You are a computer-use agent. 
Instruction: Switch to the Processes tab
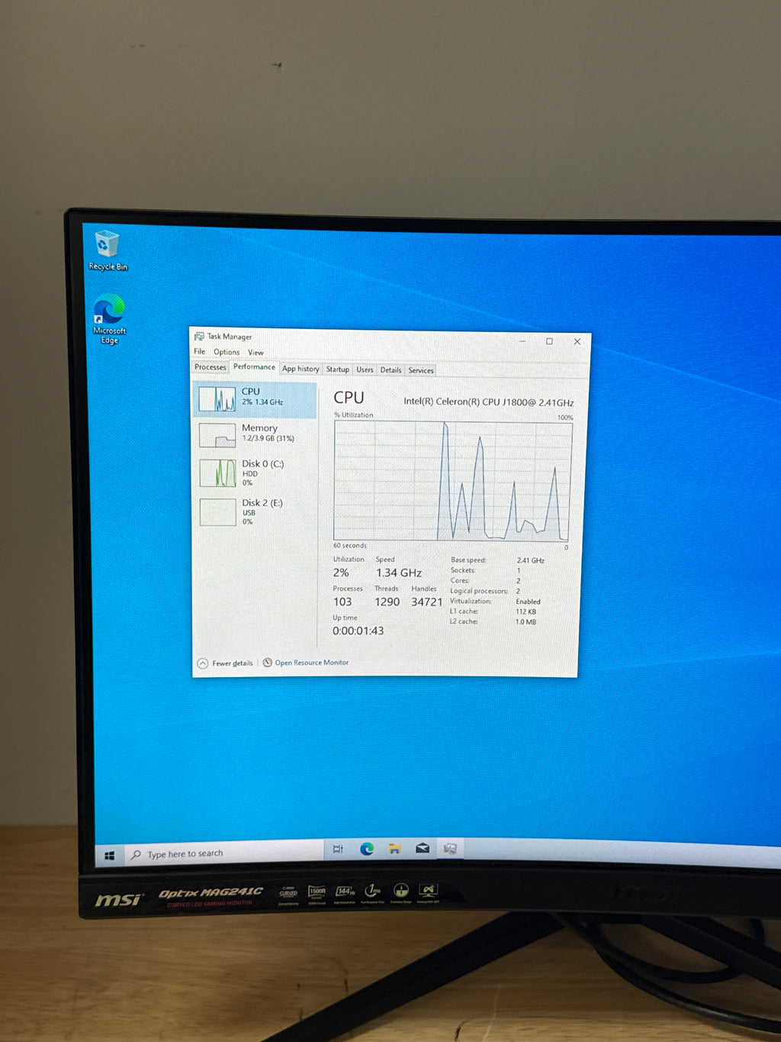(211, 367)
